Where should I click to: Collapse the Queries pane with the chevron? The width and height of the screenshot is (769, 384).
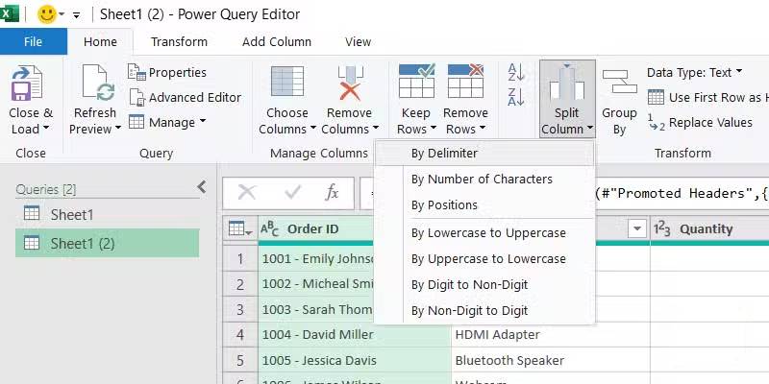click(201, 187)
